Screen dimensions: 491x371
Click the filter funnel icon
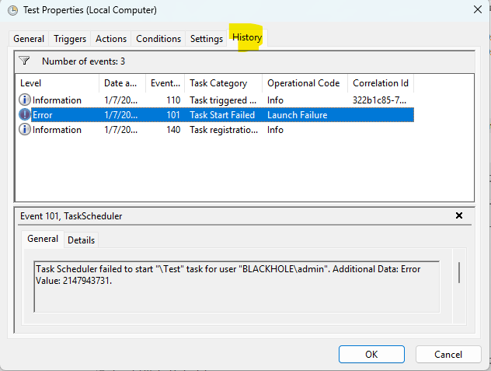[24, 61]
